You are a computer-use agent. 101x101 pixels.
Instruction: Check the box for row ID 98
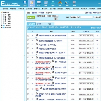[28, 40]
